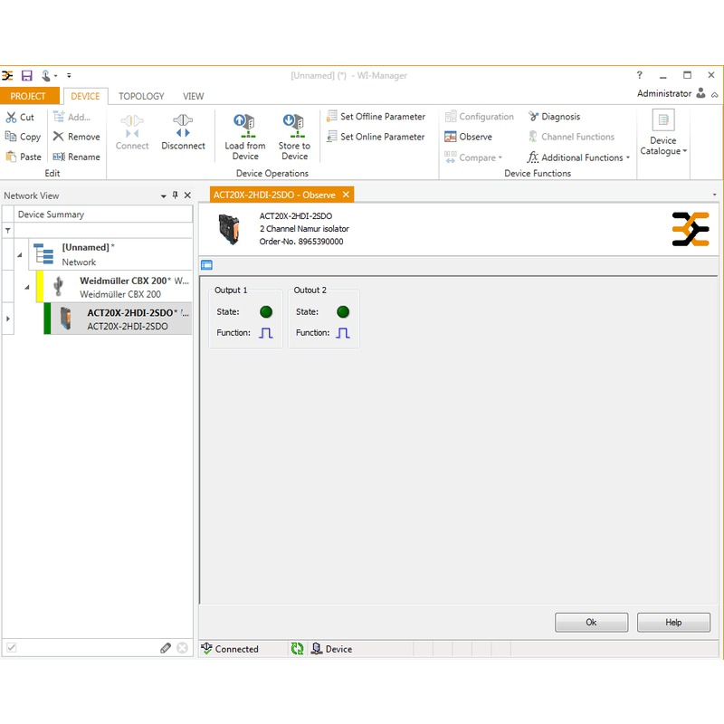
Task: Click the Save icon in quick access toolbar
Action: (27, 75)
